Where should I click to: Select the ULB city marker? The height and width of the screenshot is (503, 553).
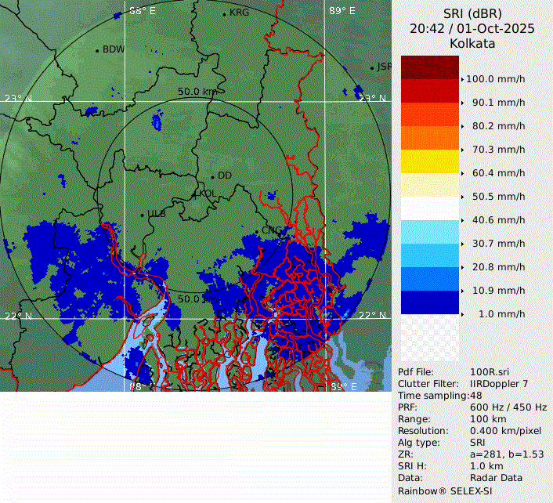(142, 214)
